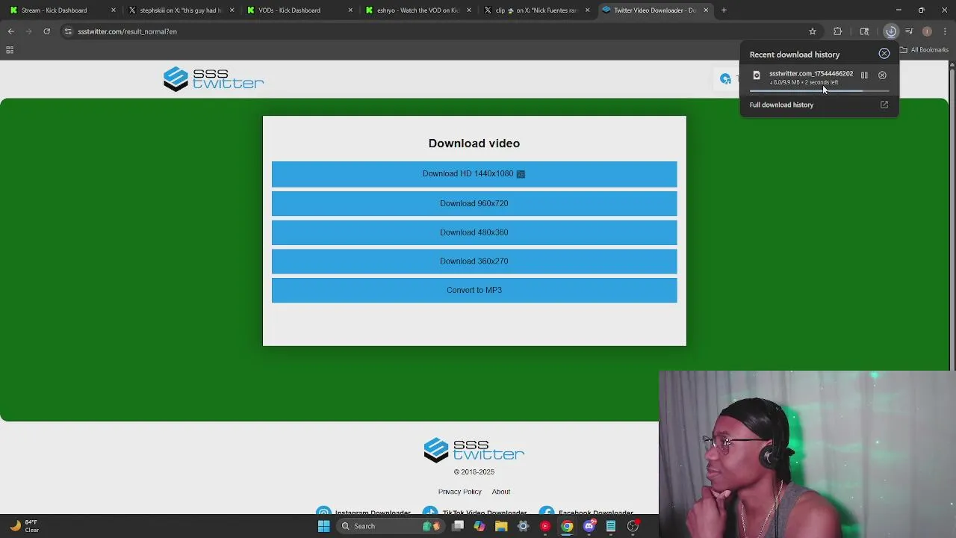Open Discord from the taskbar

pyautogui.click(x=589, y=526)
